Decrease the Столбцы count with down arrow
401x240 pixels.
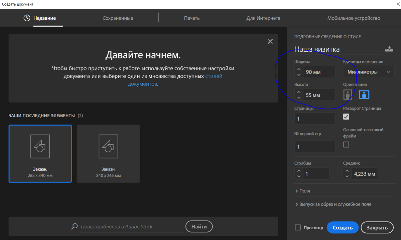pyautogui.click(x=299, y=177)
